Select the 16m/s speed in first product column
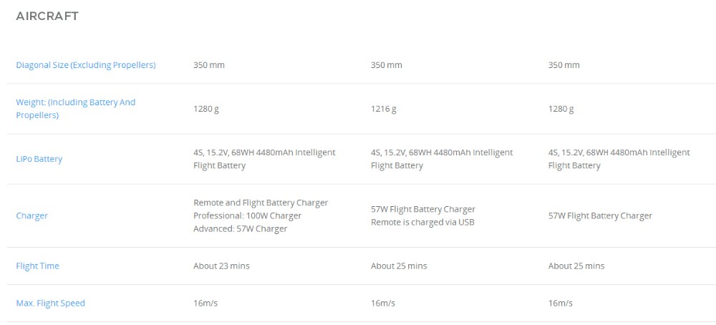The image size is (716, 325). coord(205,304)
